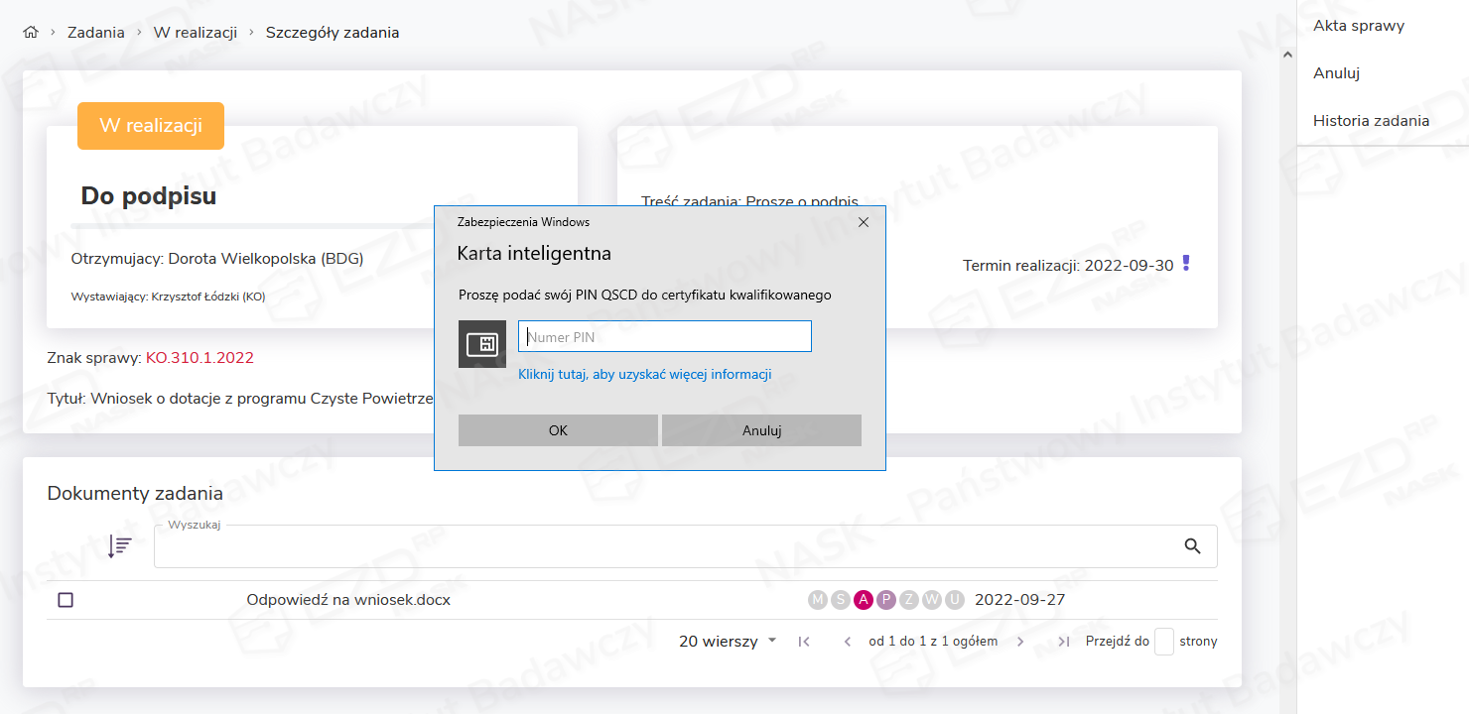Click the smart card icon in dialog
Viewport: 1469px width, 714px height.
click(x=482, y=344)
